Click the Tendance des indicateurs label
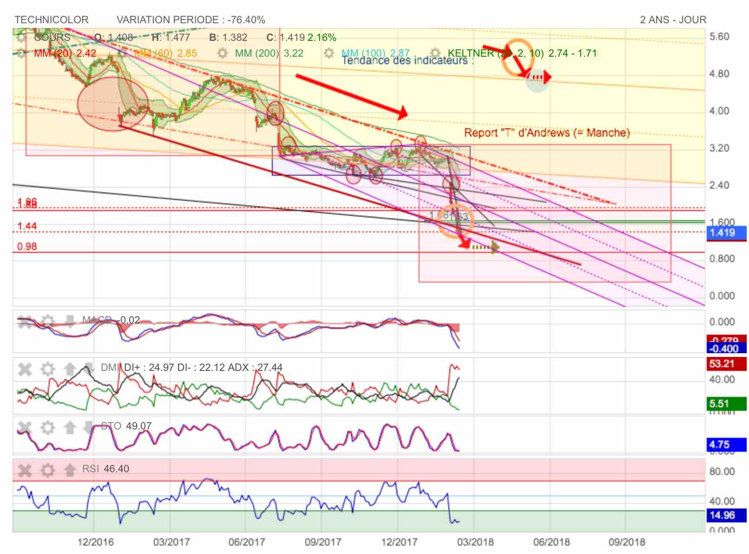Screen dimensions: 749x554 408,60
